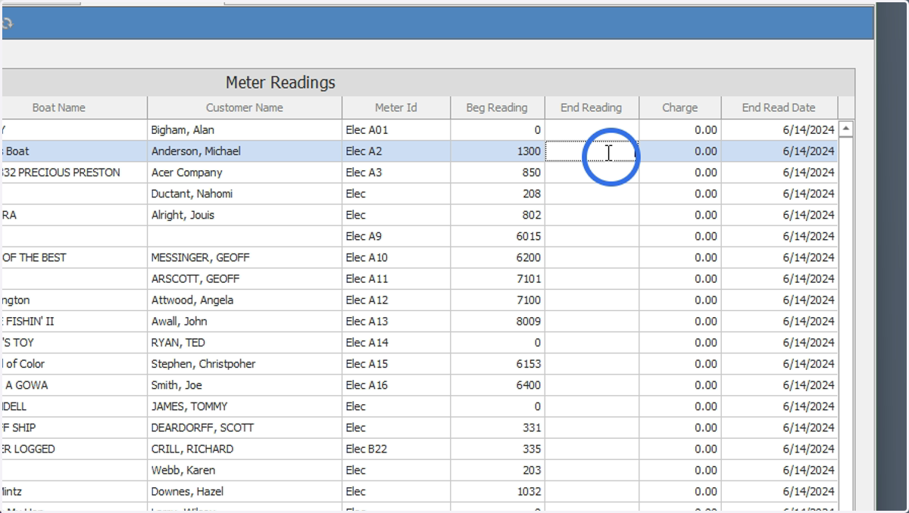Select customer RYAN, TED
This screenshot has height=513, width=909.
178,343
